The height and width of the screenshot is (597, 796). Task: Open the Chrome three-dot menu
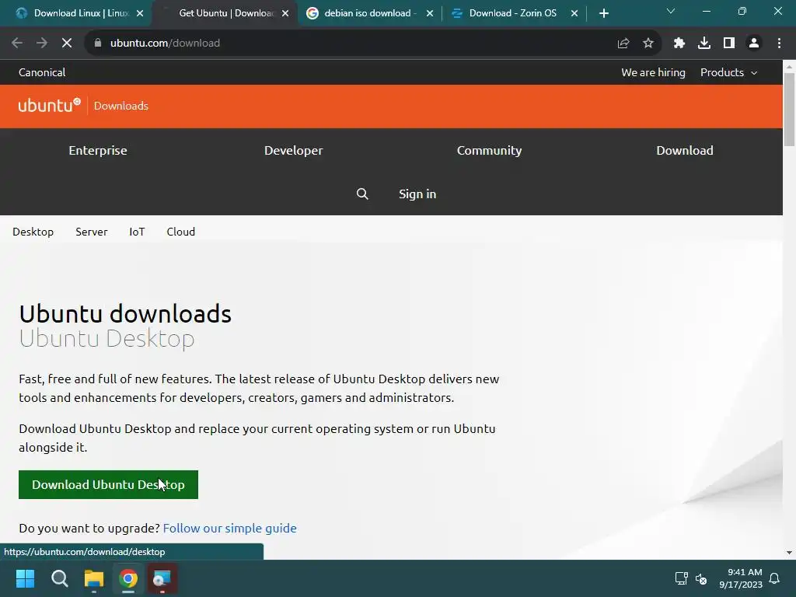click(779, 44)
